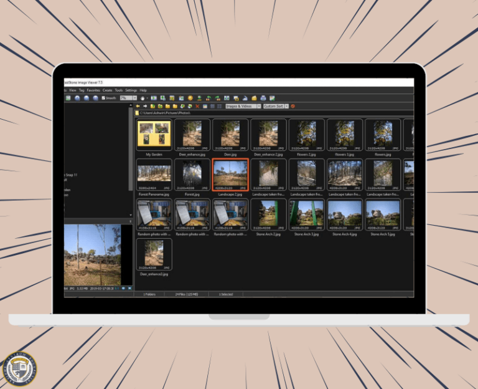
Task: Click the red X delete icon
Action: click(197, 106)
